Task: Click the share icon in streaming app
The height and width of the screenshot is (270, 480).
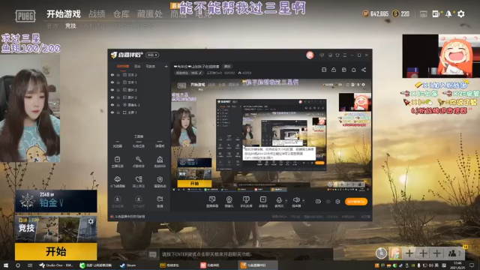Action: click(x=364, y=70)
